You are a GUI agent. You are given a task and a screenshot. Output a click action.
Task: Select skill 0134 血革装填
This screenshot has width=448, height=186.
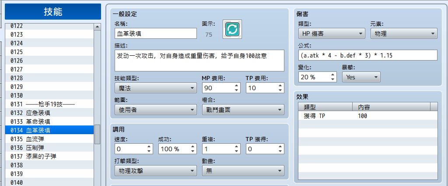[50, 130]
